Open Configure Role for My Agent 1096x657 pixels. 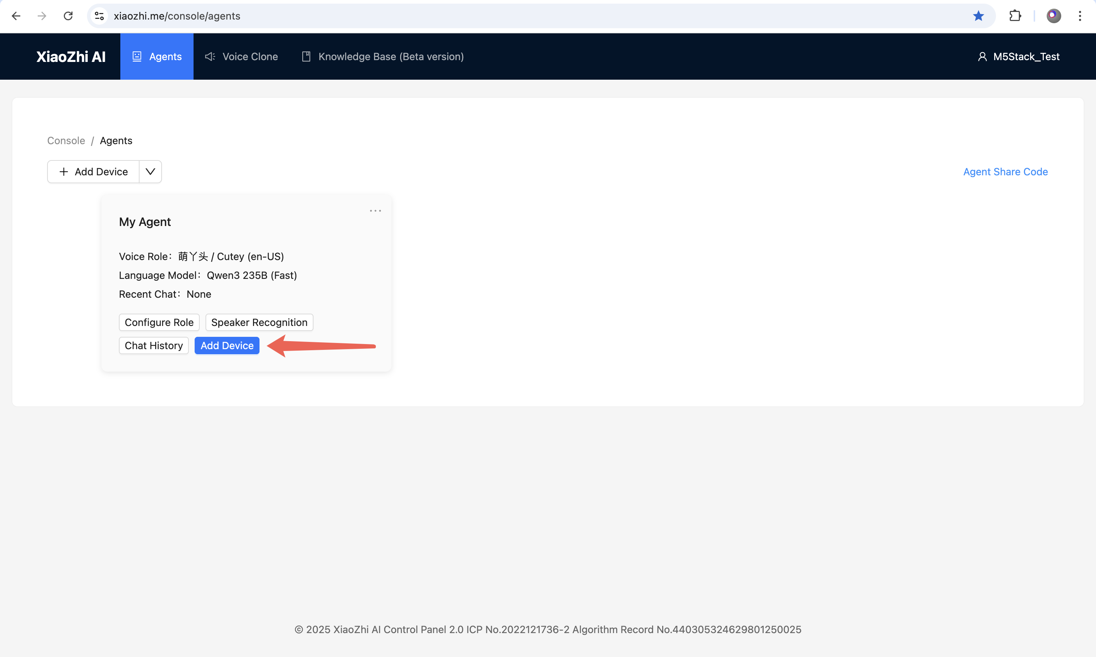pyautogui.click(x=159, y=322)
